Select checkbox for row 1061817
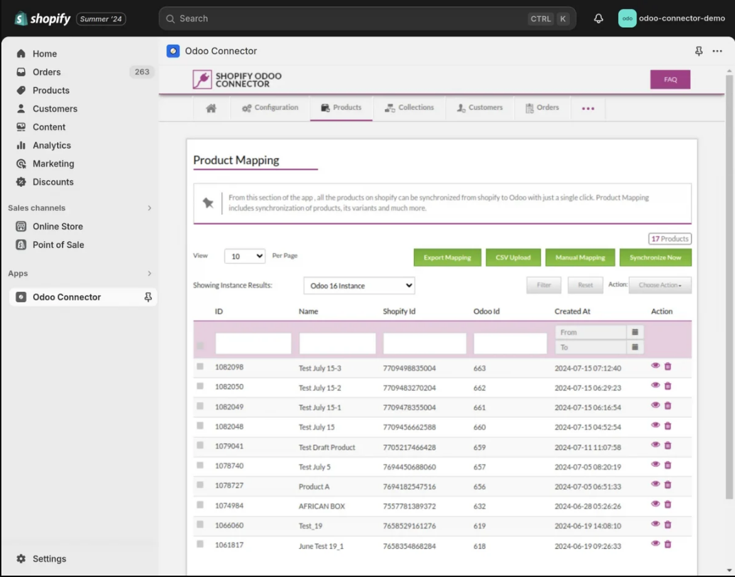 pos(200,544)
